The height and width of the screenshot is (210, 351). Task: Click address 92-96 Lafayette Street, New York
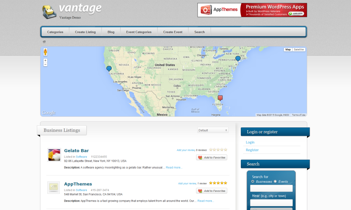[x=95, y=161]
